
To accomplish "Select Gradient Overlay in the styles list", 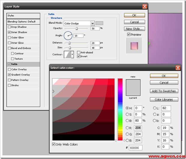I will click(x=20, y=75).
